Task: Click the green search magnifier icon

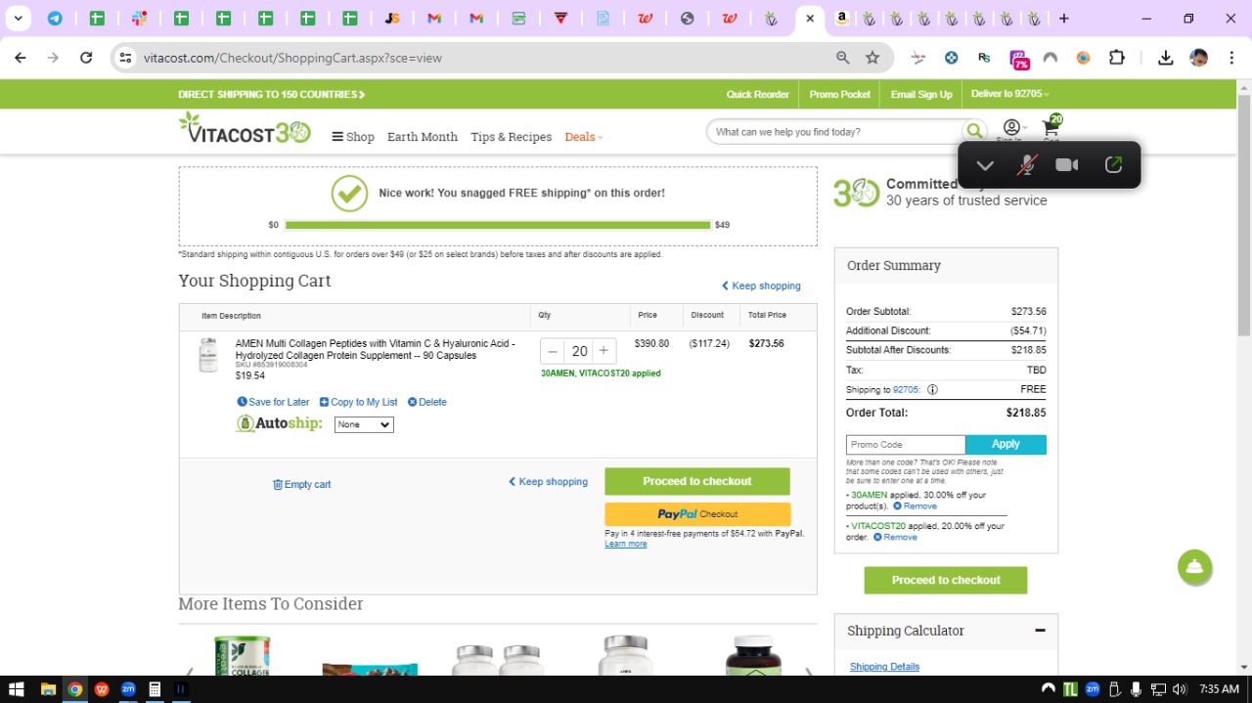Action: [974, 131]
